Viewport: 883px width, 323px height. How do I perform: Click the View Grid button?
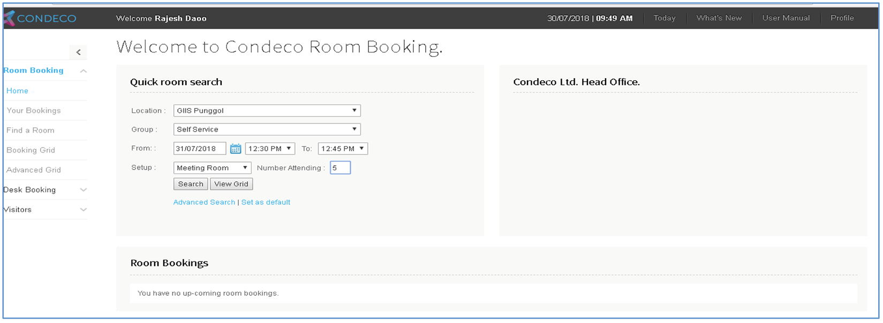point(231,184)
